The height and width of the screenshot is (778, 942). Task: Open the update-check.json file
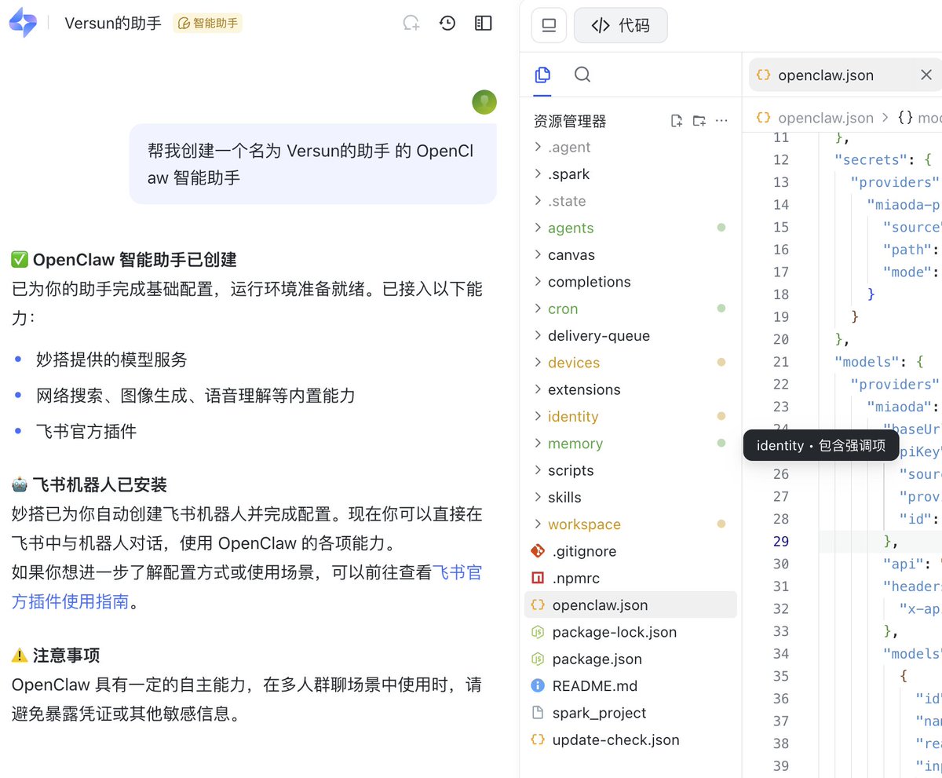pyautogui.click(x=630, y=740)
